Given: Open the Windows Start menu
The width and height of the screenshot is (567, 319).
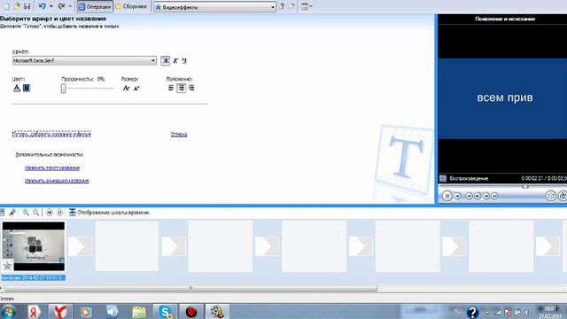Looking at the screenshot, I should pos(8,312).
